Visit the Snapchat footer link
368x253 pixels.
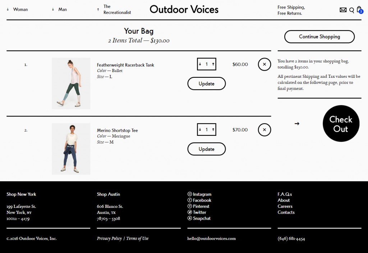[199, 218]
